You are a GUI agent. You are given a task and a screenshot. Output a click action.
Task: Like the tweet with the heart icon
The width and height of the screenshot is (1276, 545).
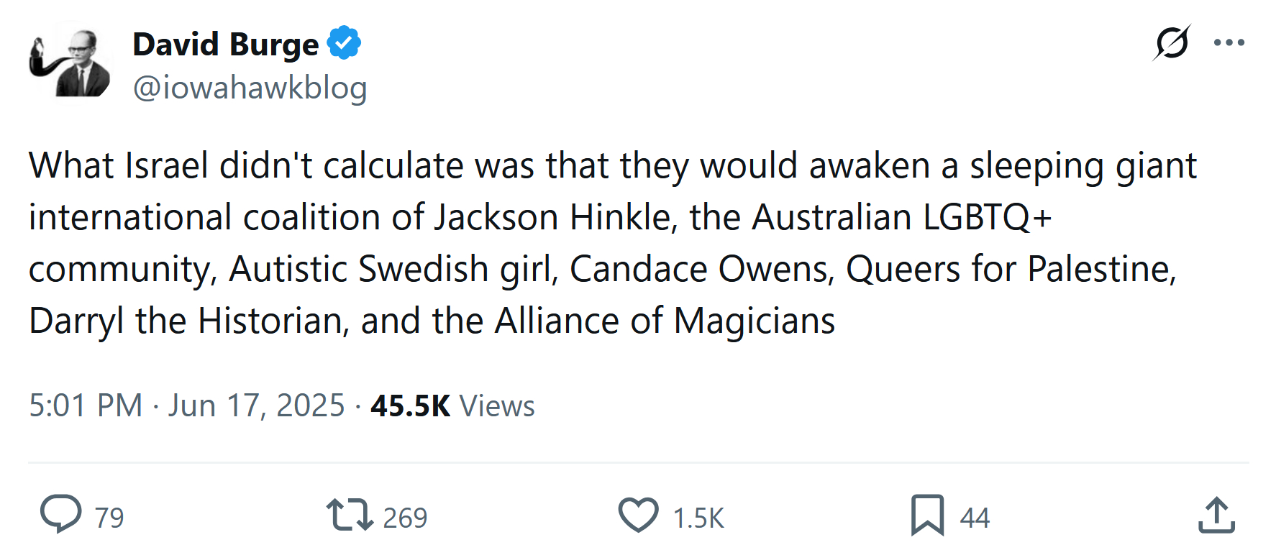click(x=638, y=516)
